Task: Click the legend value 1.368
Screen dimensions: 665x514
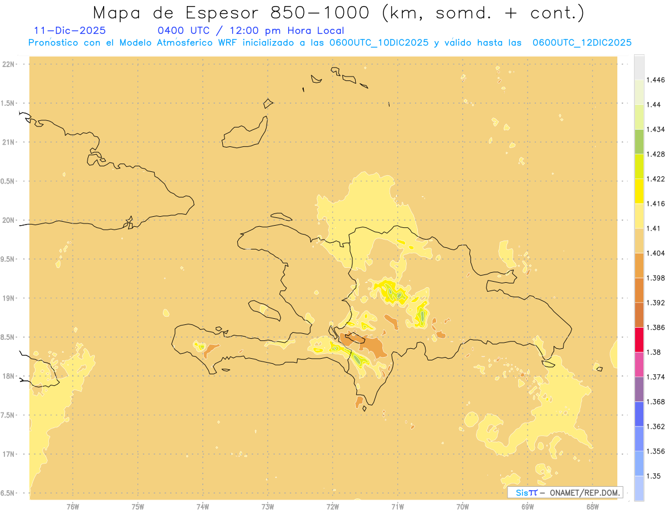Action: (x=656, y=401)
